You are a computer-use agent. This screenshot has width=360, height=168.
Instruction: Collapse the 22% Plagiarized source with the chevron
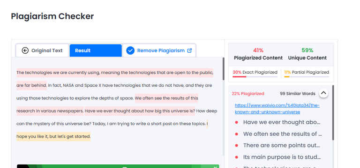(x=323, y=93)
